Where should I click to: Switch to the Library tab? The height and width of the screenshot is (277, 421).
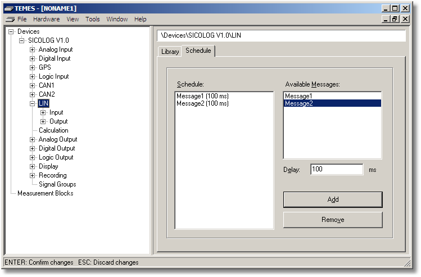pyautogui.click(x=170, y=52)
